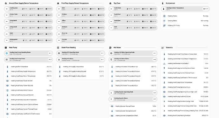Click the minus button on Cooking Area
The width and height of the screenshot is (219, 118).
(7, 9)
